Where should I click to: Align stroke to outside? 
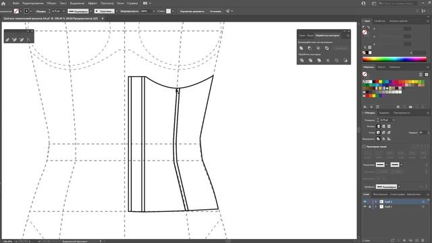(389, 139)
